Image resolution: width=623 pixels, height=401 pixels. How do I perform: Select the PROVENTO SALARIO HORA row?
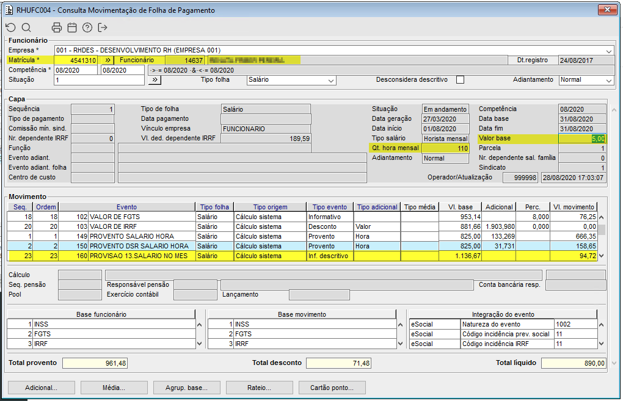coord(142,236)
